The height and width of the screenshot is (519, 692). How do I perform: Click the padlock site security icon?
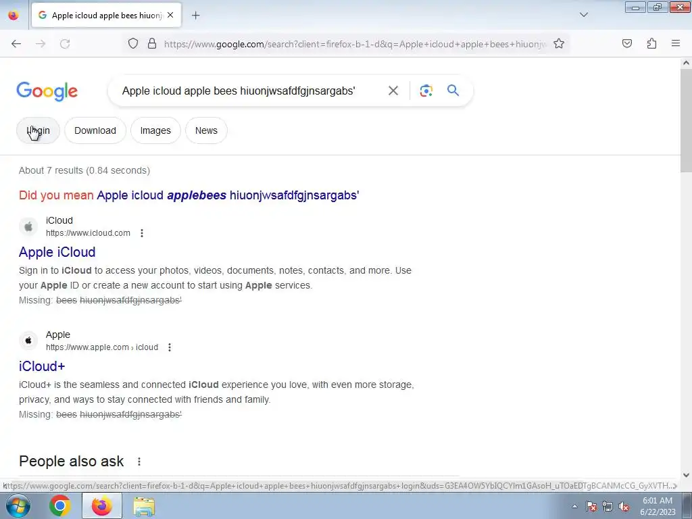(x=152, y=43)
